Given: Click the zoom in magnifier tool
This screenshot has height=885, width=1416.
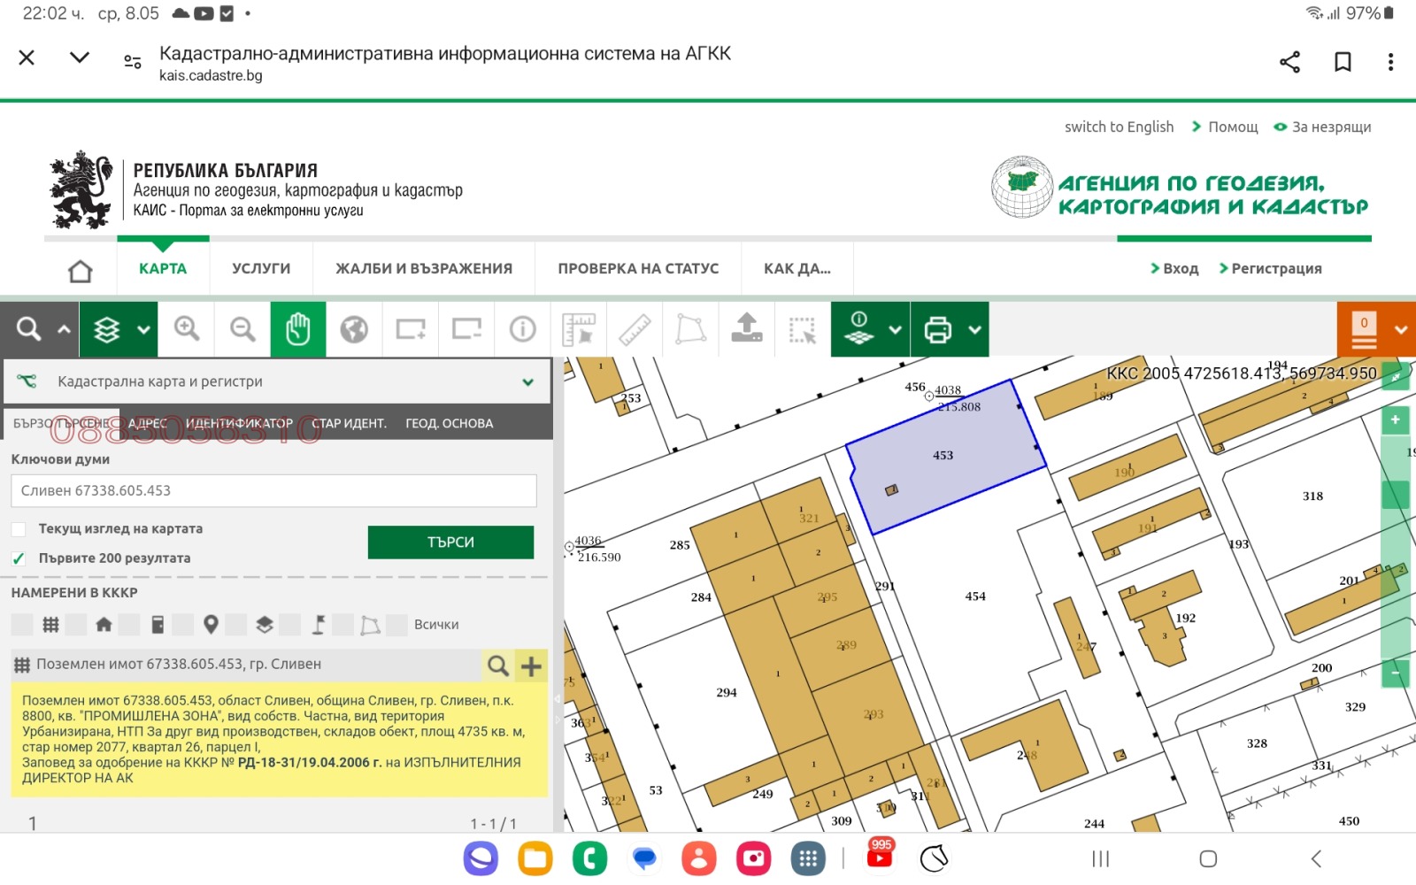Looking at the screenshot, I should tap(187, 329).
